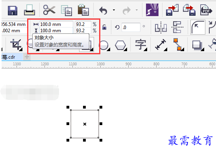Open the Text tool flyout arrow
Viewport: 216px width, 153px height.
click(145, 50)
